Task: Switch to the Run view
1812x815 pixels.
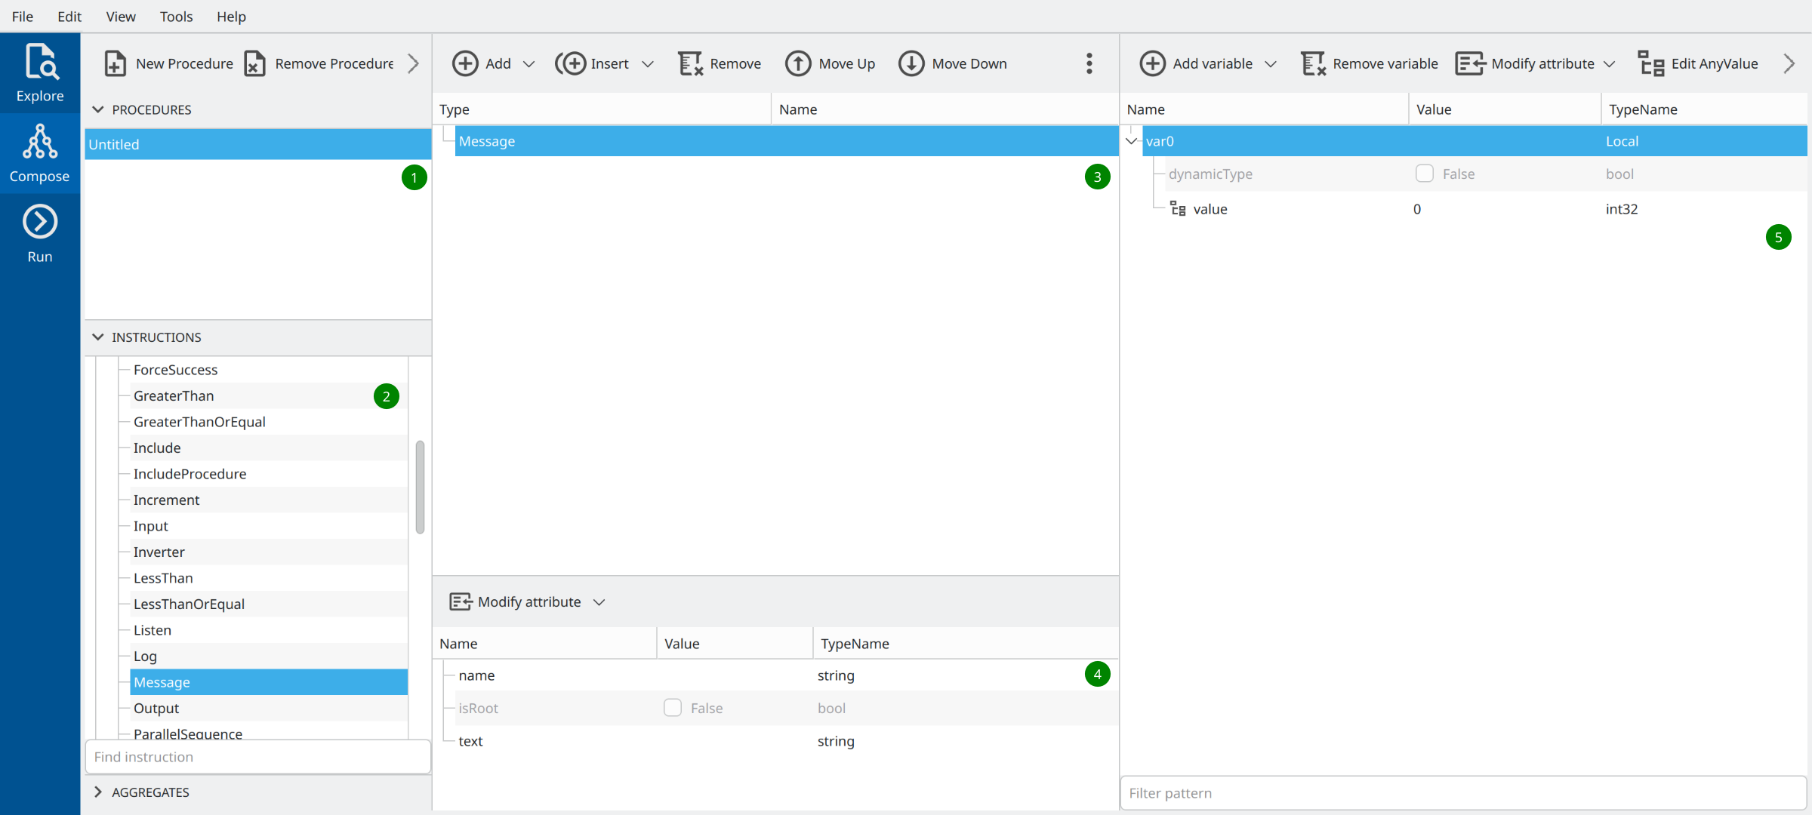Action: point(40,234)
